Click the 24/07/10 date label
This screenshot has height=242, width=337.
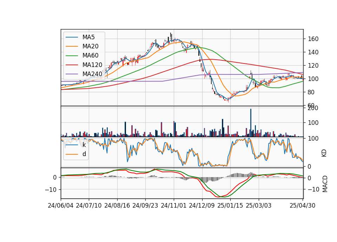[x=89, y=206]
